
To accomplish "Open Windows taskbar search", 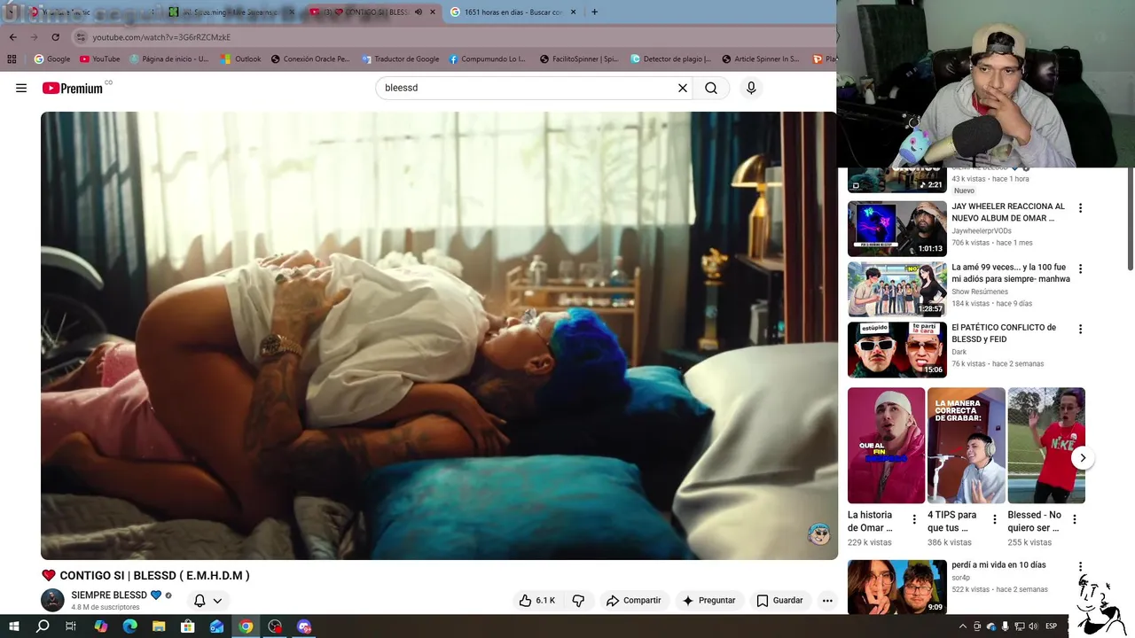I will tap(43, 626).
